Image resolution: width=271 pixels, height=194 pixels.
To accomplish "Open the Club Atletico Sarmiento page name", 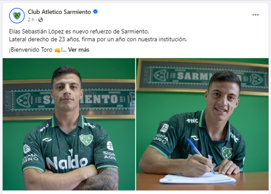I will [59, 12].
